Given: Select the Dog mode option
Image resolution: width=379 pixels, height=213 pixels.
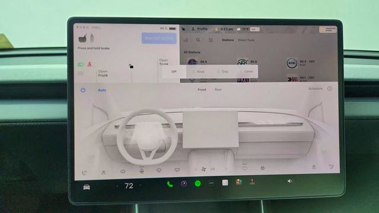Looking at the screenshot, I should (x=223, y=72).
